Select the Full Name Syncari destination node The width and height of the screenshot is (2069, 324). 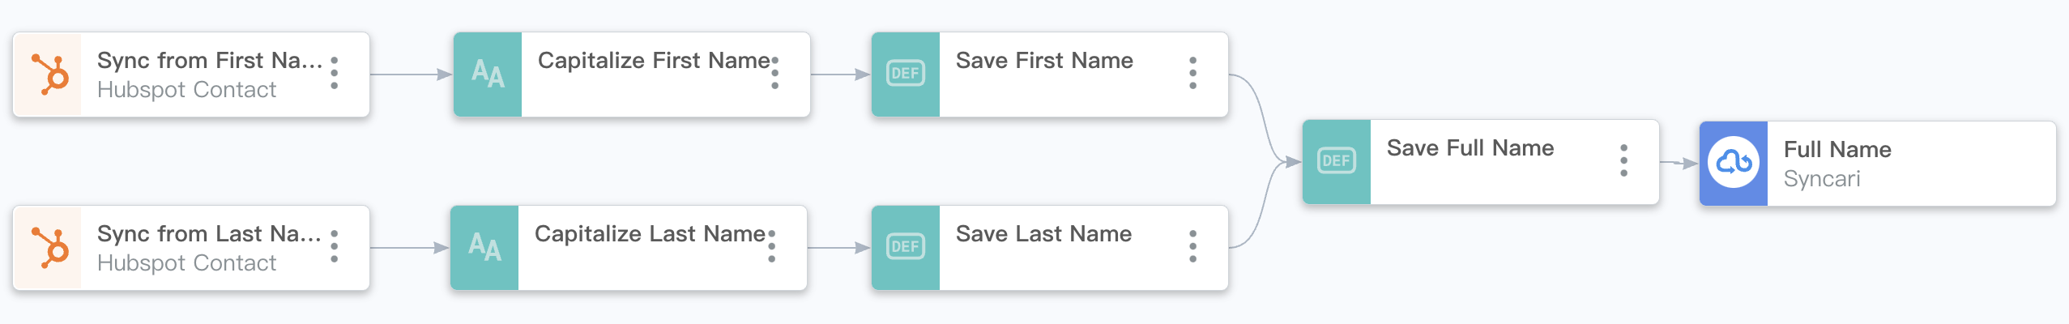click(1878, 164)
